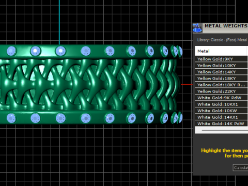Select Yellow Gold:10KY row

pos(221,66)
